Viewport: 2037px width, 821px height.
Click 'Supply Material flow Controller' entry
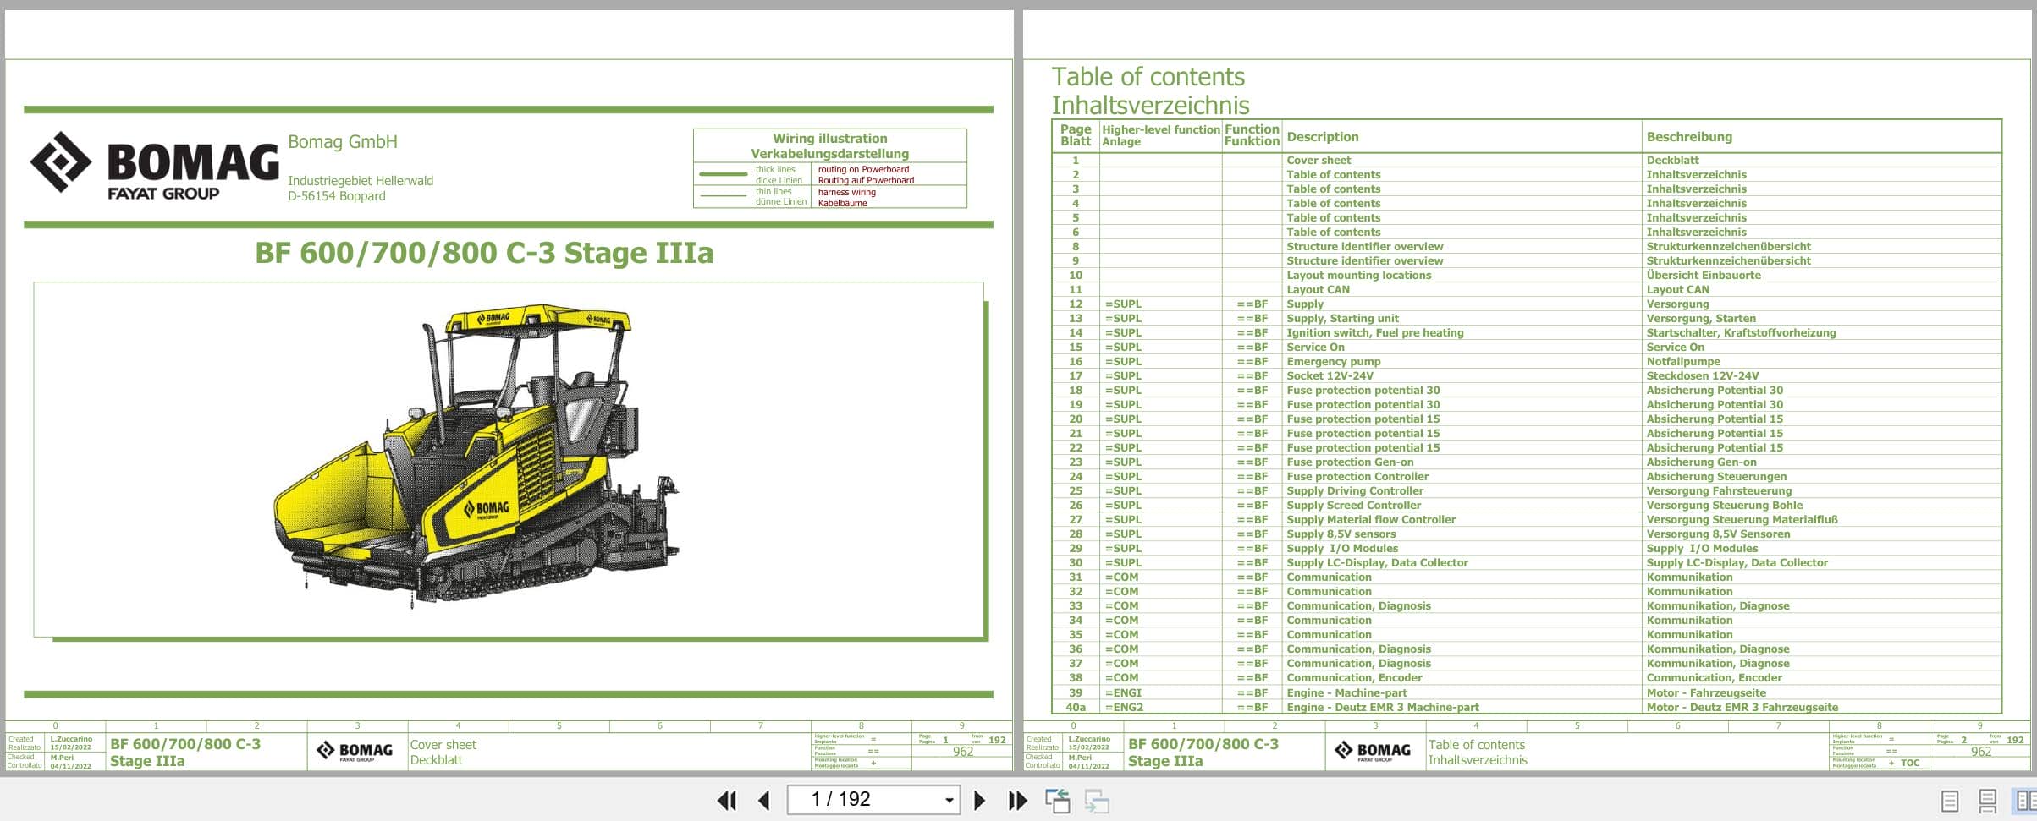pos(1371,519)
